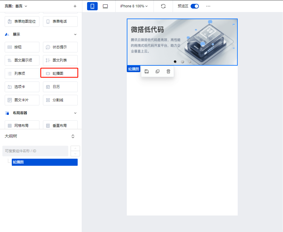Click the component name / ID search field
The width and height of the screenshot is (283, 232).
coord(35,151)
